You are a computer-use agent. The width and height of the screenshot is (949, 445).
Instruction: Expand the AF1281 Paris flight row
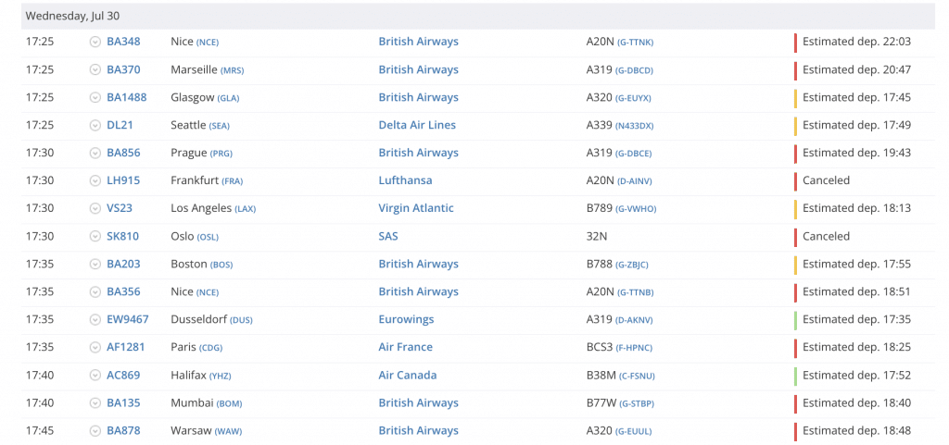(95, 347)
